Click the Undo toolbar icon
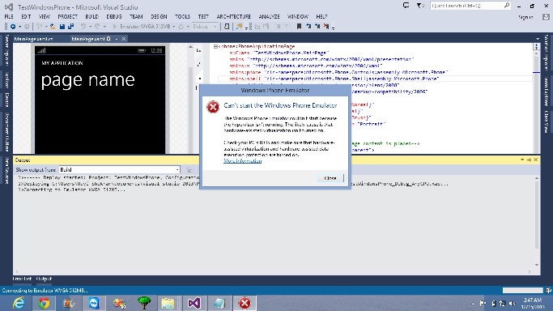The width and height of the screenshot is (553, 311). point(83,27)
